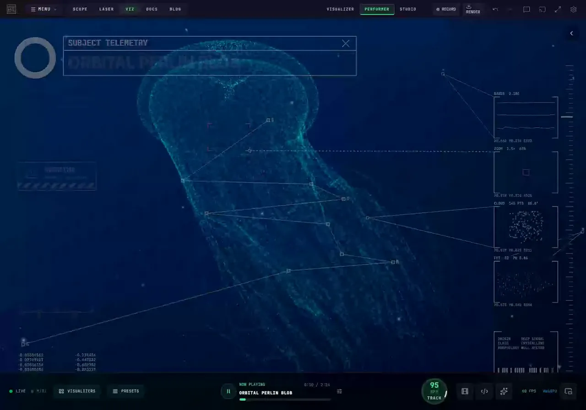Close the Subject Telemetry panel
586x410 pixels.
(346, 43)
